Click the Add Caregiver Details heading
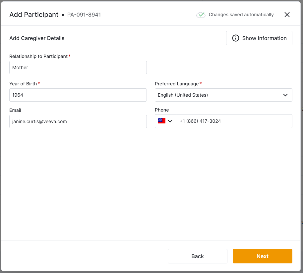Image resolution: width=303 pixels, height=273 pixels. click(x=37, y=38)
